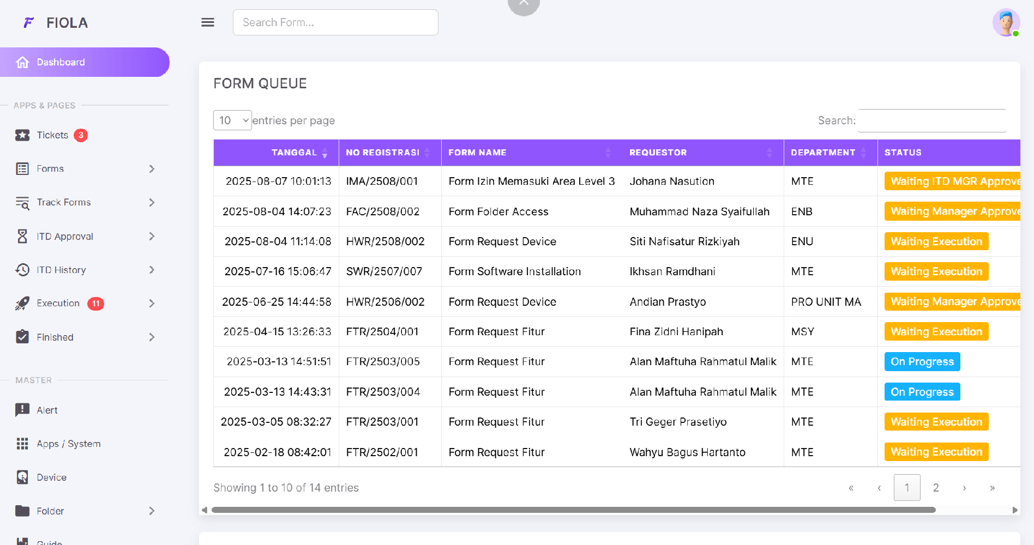Viewport: 1034px width, 545px height.
Task: Toggle the hamburger sidebar menu
Action: (x=208, y=22)
